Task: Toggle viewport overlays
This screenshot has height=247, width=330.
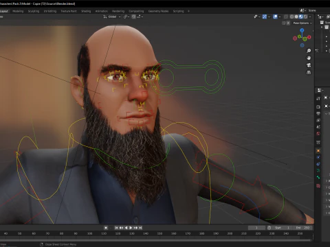Action: [x=275, y=16]
